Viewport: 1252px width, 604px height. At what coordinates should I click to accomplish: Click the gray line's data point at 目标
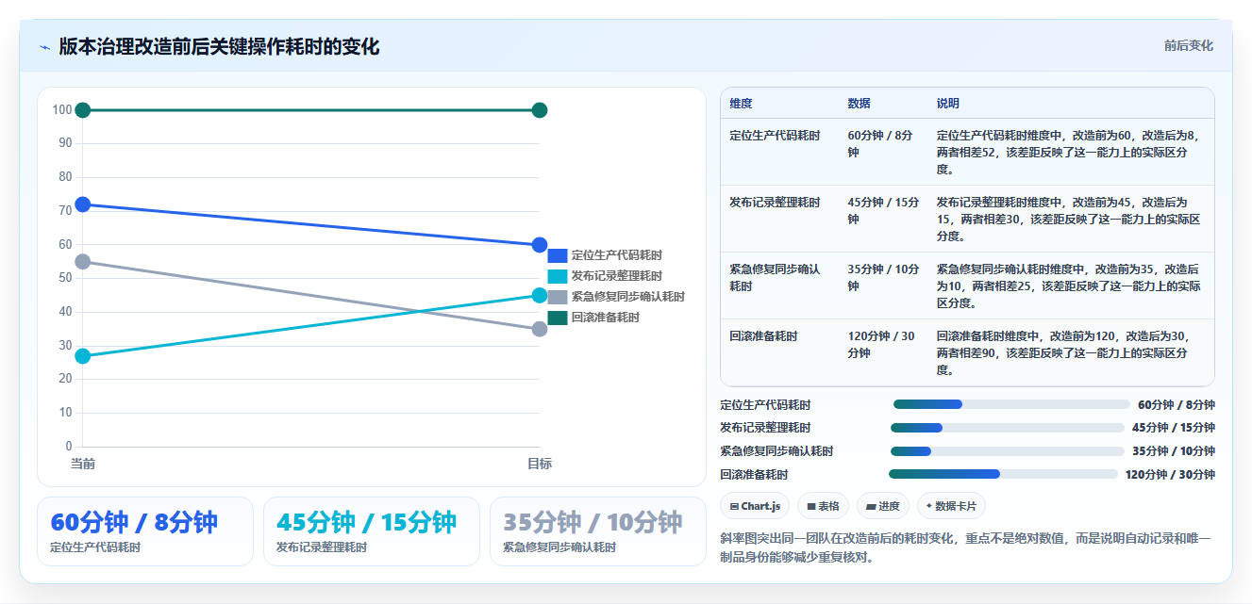(x=540, y=329)
